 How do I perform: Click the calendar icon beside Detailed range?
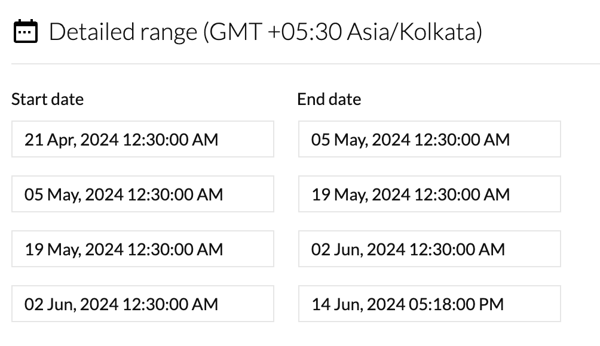(25, 31)
